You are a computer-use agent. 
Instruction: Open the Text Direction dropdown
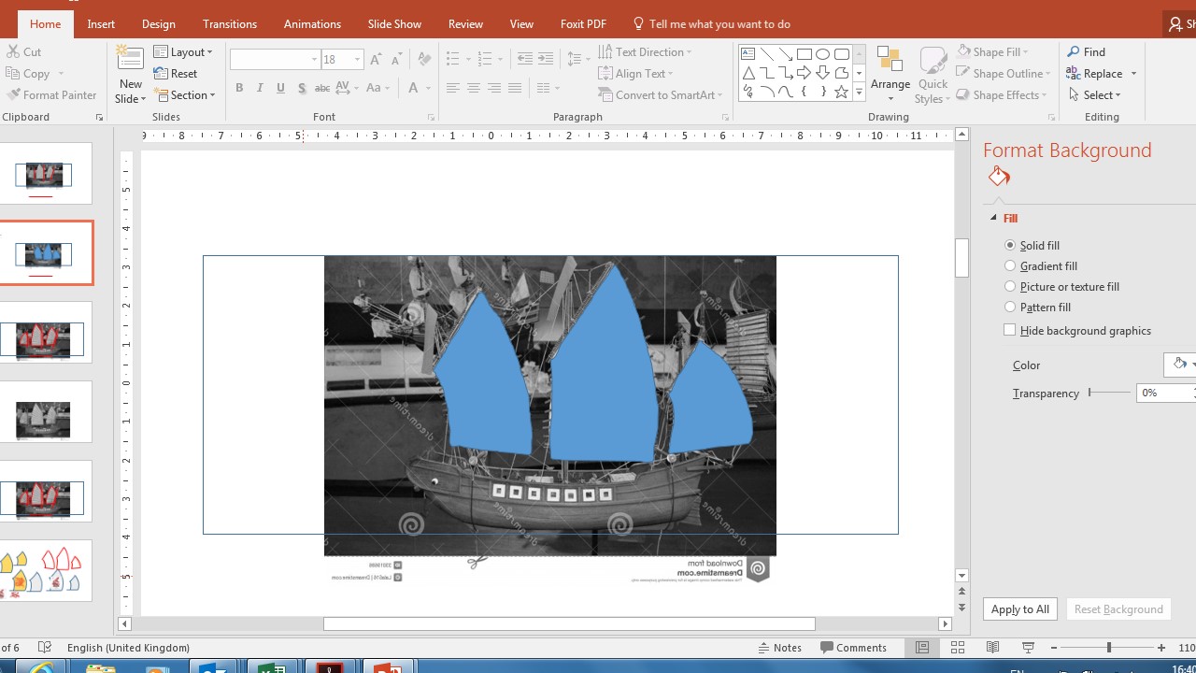click(646, 51)
